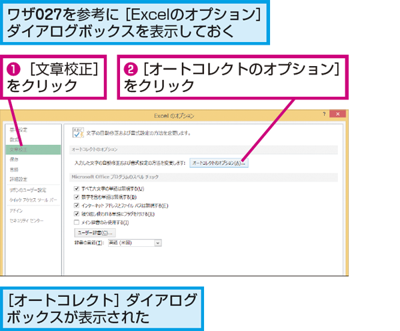Enable メイン辞書のみ使用する checkbox

(77, 222)
